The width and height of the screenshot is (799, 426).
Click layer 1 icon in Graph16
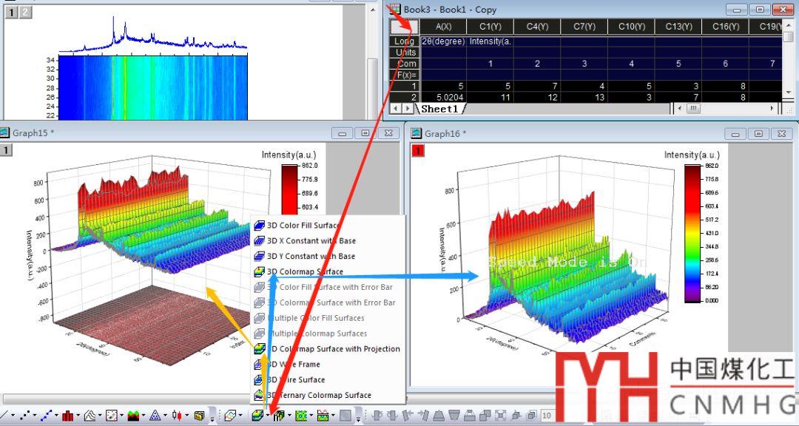[418, 151]
